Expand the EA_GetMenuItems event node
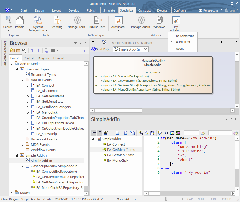240x202 pixels. (27, 96)
